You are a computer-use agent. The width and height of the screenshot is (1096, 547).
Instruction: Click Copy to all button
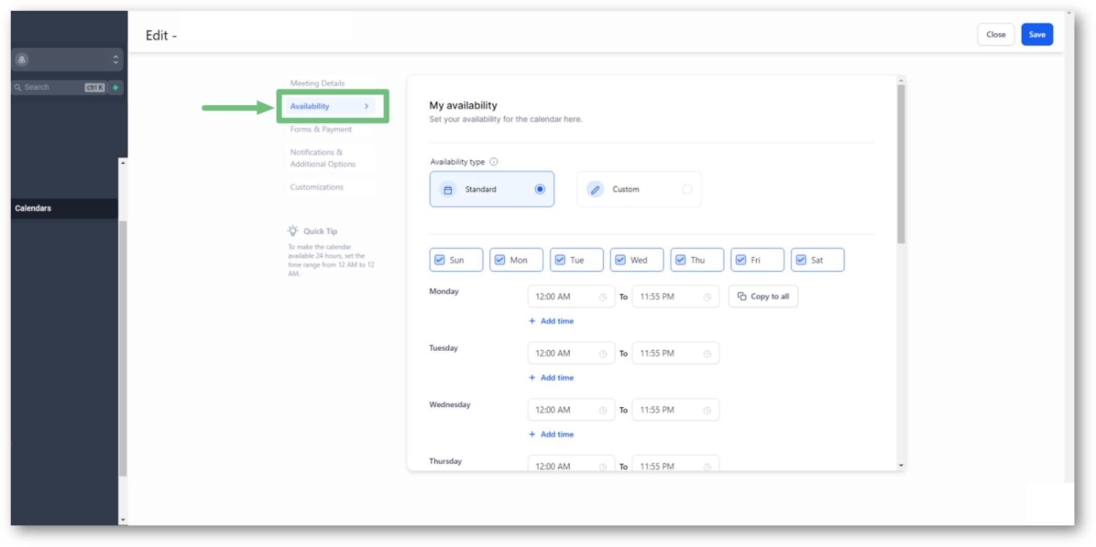763,296
